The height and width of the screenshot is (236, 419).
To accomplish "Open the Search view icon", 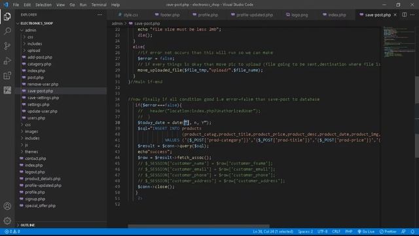I will pyautogui.click(x=7, y=31).
